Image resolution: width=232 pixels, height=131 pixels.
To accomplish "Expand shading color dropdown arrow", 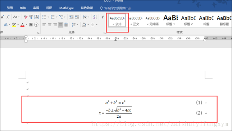I will [88, 25].
